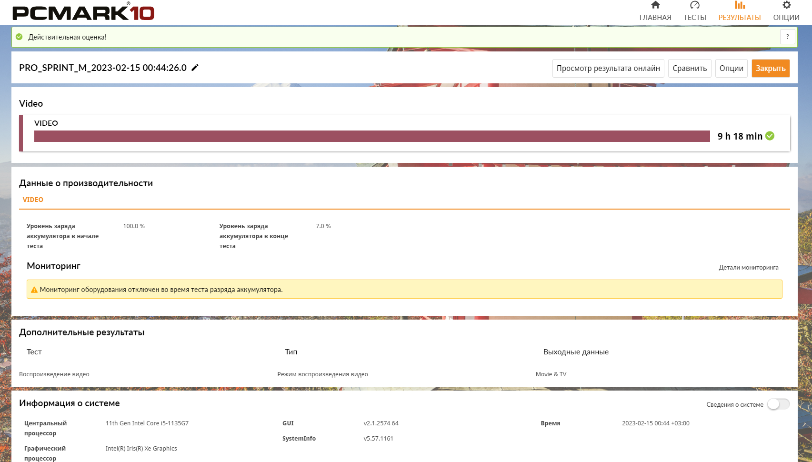
Task: Toggle the Сведения о системе switch
Action: [778, 404]
